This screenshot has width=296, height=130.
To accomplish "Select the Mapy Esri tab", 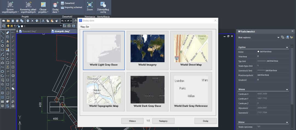I will click(85, 27).
